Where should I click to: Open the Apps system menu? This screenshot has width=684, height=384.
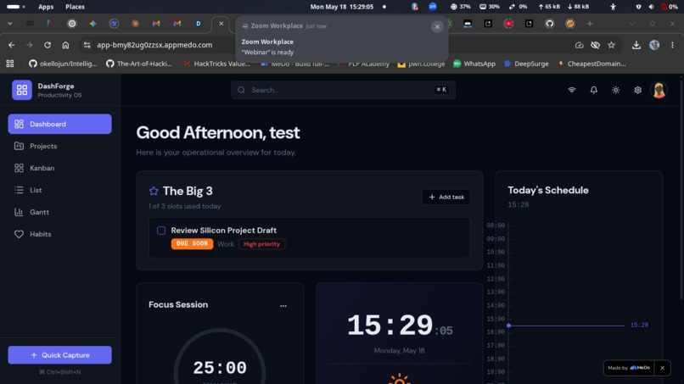click(x=46, y=7)
